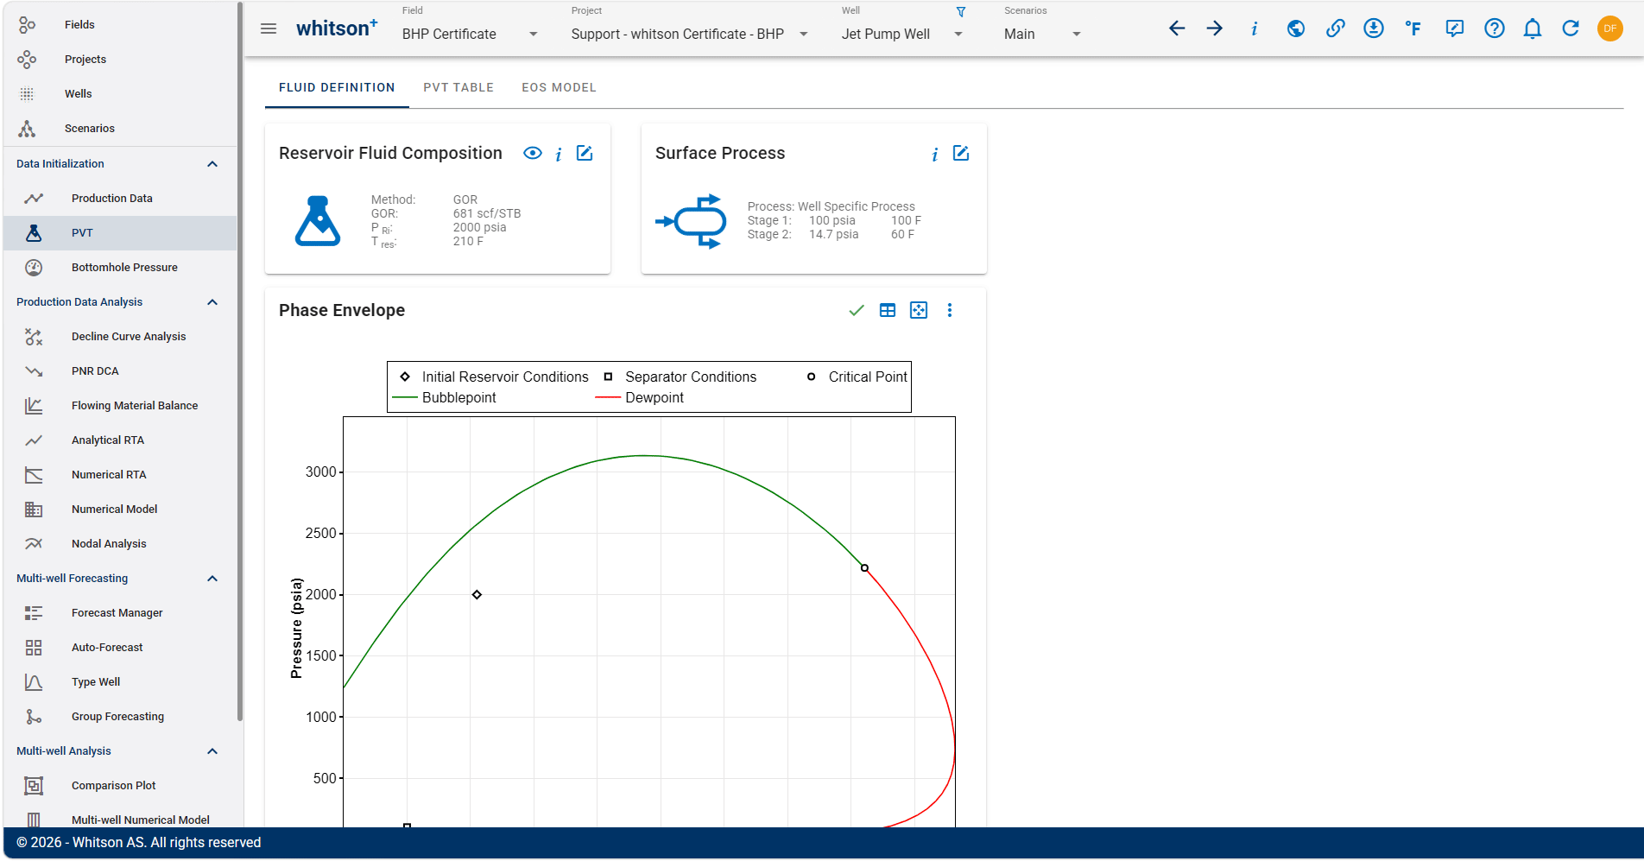Image resolution: width=1644 pixels, height=861 pixels.
Task: Click the flask icon in composition card
Action: (x=318, y=221)
